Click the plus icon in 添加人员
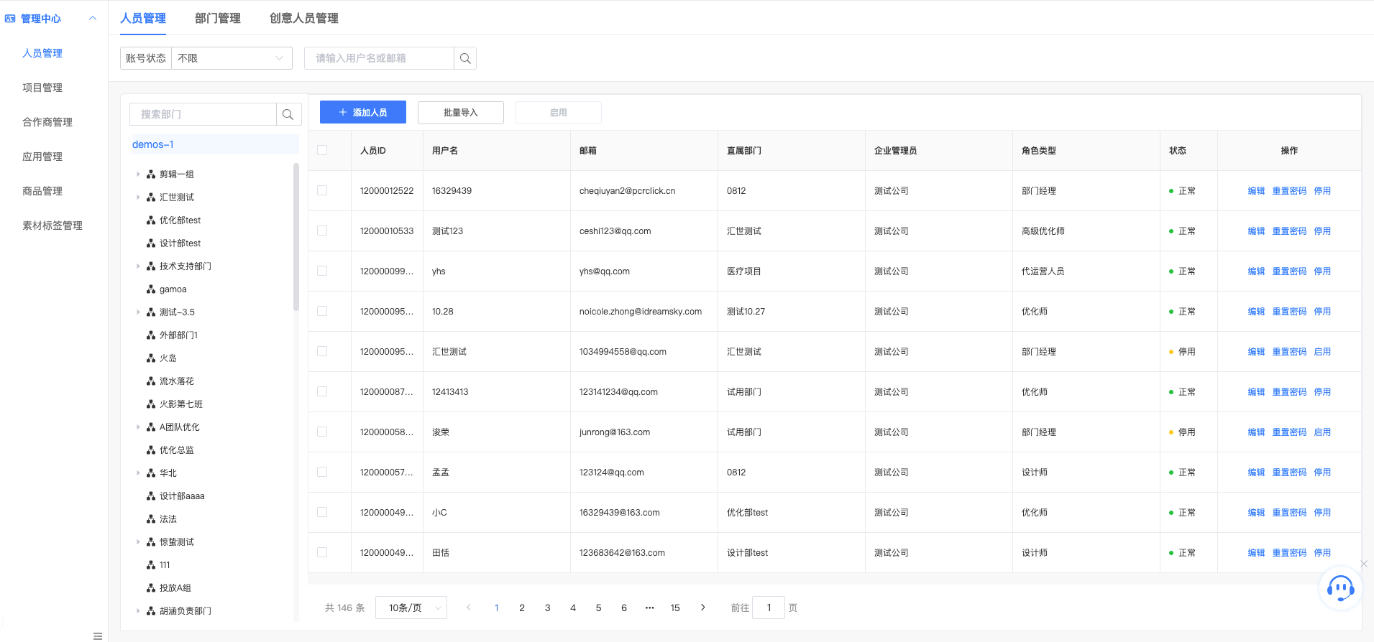The height and width of the screenshot is (642, 1374). pos(343,113)
